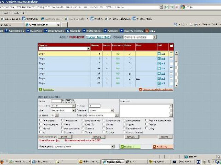Click the green check icon on Modifica button
This screenshot has width=221, height=165.
[x=122, y=147]
